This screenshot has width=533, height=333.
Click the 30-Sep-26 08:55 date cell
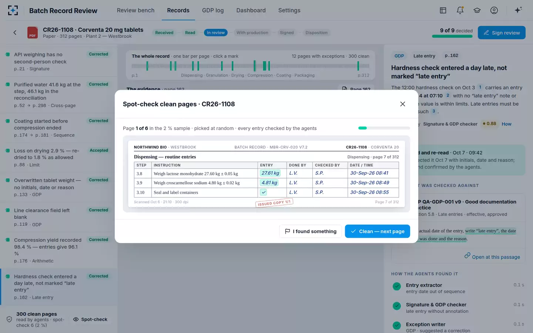click(373, 192)
